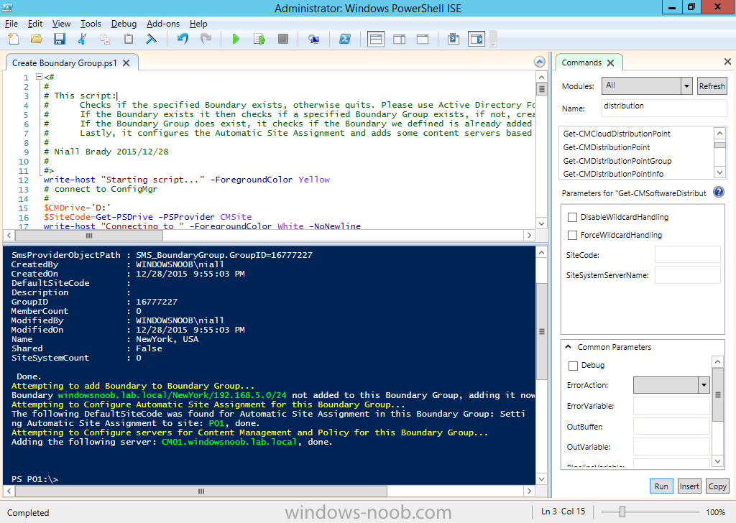The height and width of the screenshot is (523, 736).
Task: Click the SiteCode input field
Action: pyautogui.click(x=688, y=255)
